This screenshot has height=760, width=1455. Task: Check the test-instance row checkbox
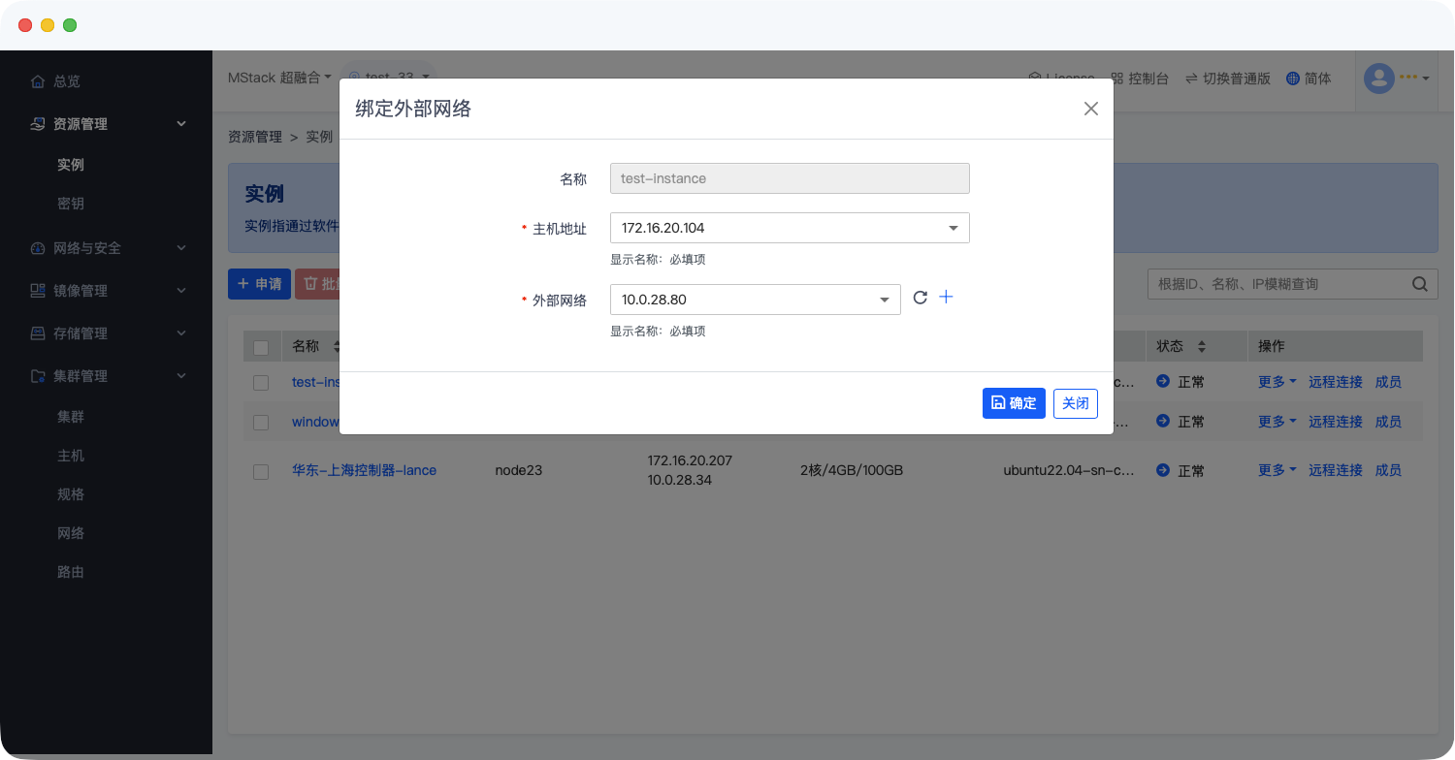coord(261,383)
